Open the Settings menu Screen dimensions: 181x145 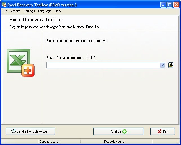point(29,11)
